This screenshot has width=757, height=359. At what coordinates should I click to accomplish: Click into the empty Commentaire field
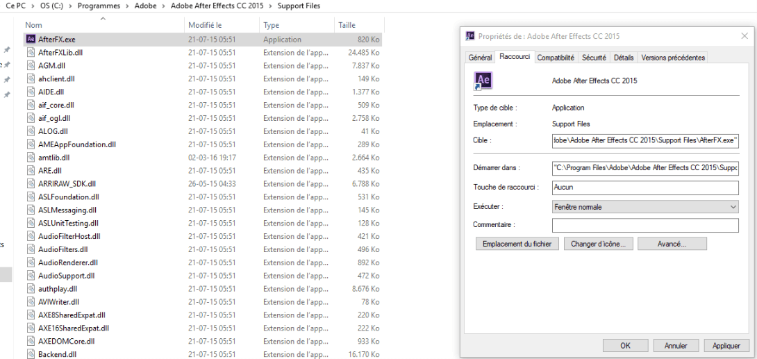(645, 226)
